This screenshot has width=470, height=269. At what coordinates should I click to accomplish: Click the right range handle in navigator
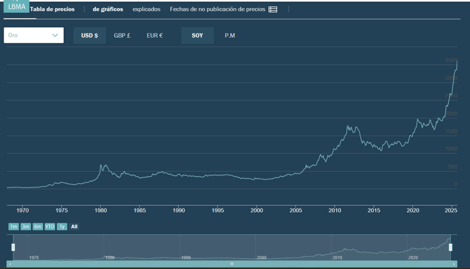451,247
